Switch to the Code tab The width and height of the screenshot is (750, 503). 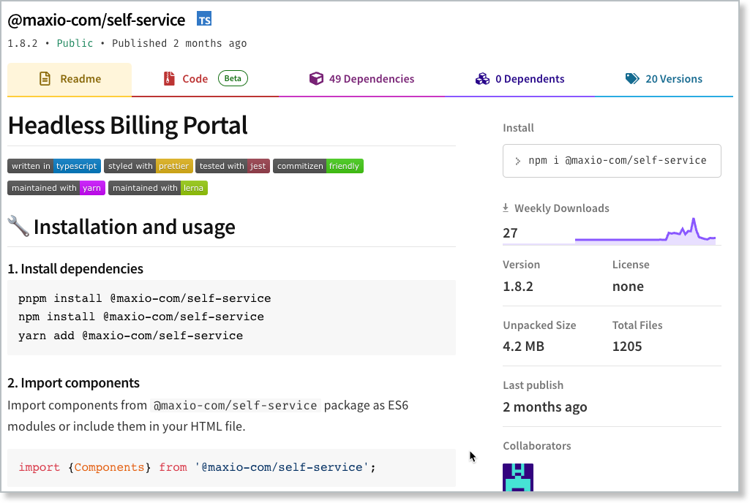(205, 80)
